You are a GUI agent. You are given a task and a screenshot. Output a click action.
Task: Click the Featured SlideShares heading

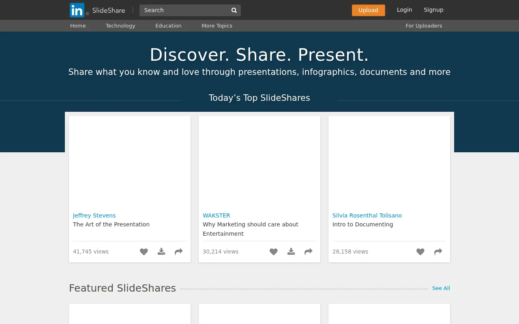(122, 288)
